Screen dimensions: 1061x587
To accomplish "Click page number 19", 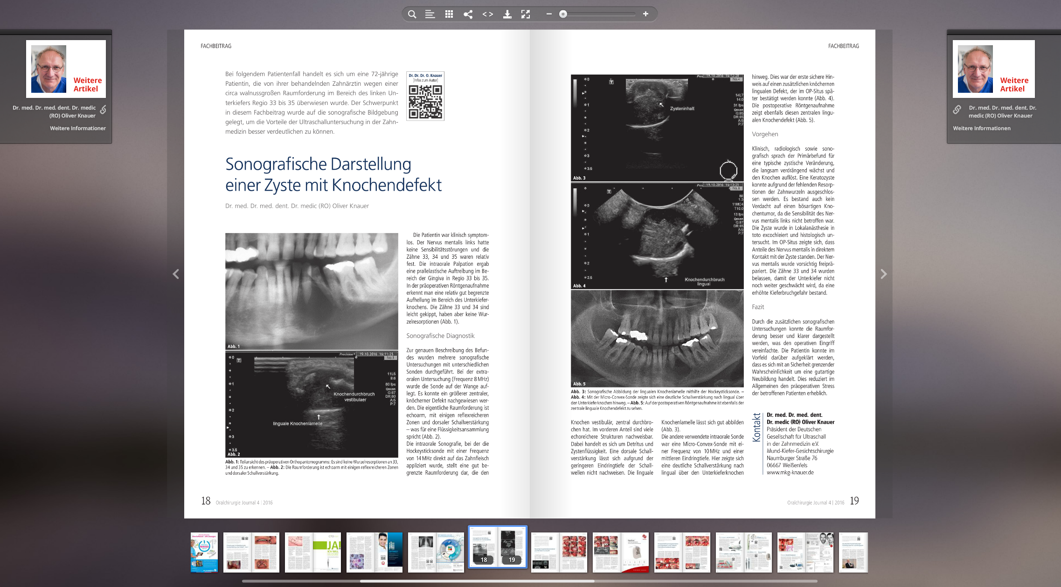I will pyautogui.click(x=854, y=501).
